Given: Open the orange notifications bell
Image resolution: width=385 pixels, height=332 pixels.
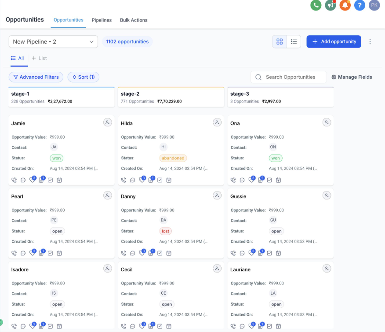Looking at the screenshot, I should pyautogui.click(x=345, y=5).
